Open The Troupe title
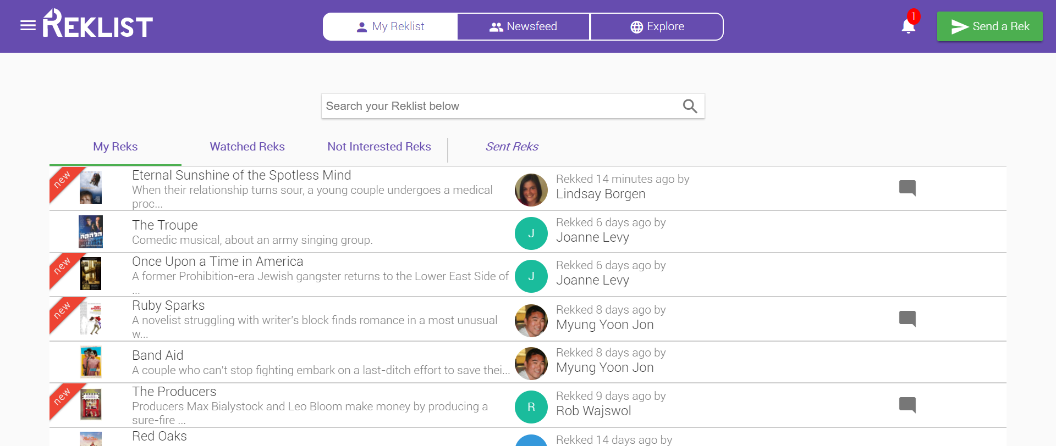Viewport: 1056px width, 446px height. tap(165, 225)
